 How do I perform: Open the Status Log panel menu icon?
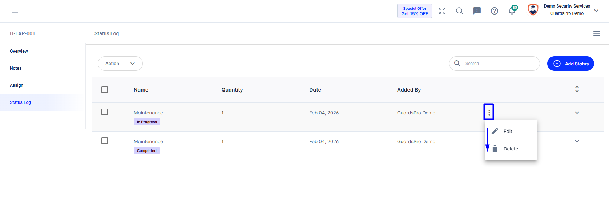(x=597, y=33)
